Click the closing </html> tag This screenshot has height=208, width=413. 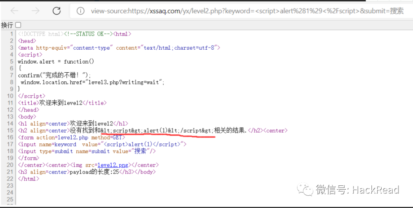click(x=28, y=179)
